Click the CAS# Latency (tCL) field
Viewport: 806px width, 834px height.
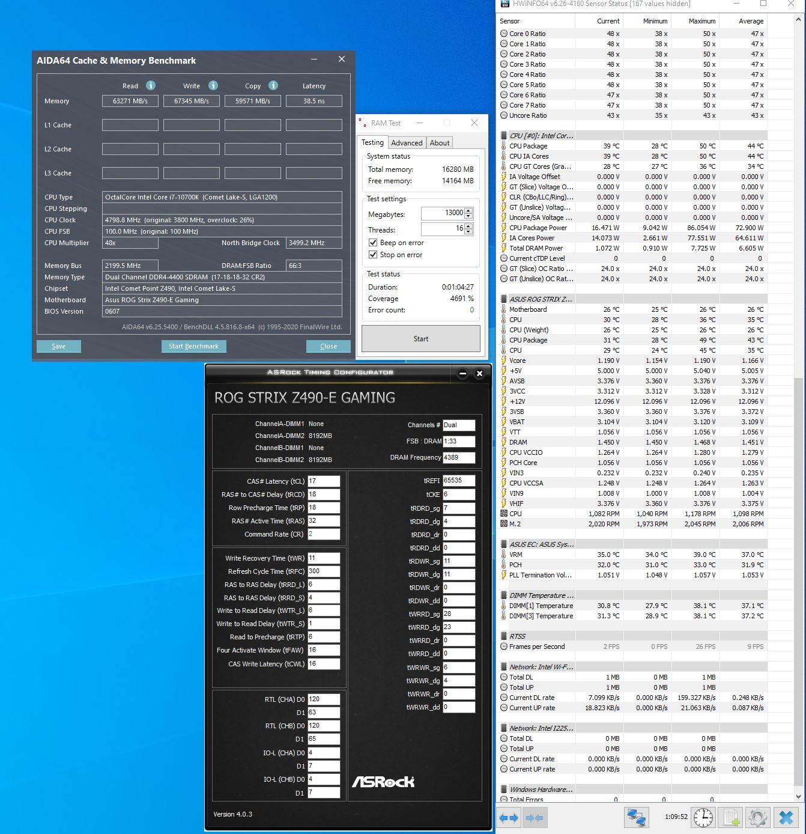point(324,481)
